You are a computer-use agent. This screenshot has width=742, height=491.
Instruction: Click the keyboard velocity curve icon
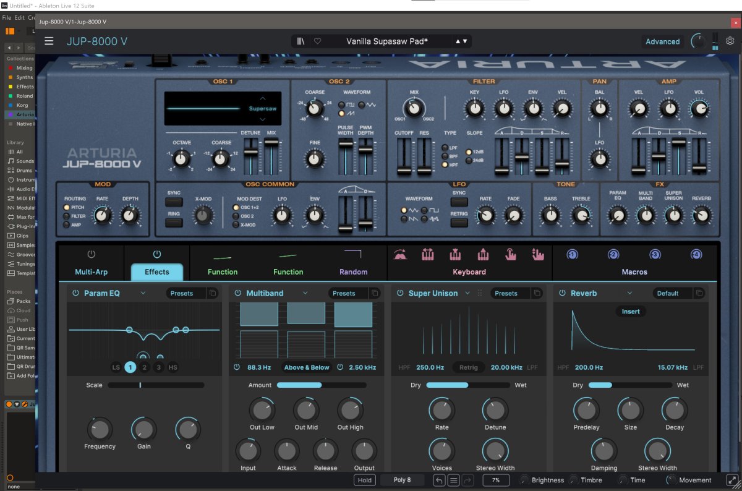coord(400,254)
